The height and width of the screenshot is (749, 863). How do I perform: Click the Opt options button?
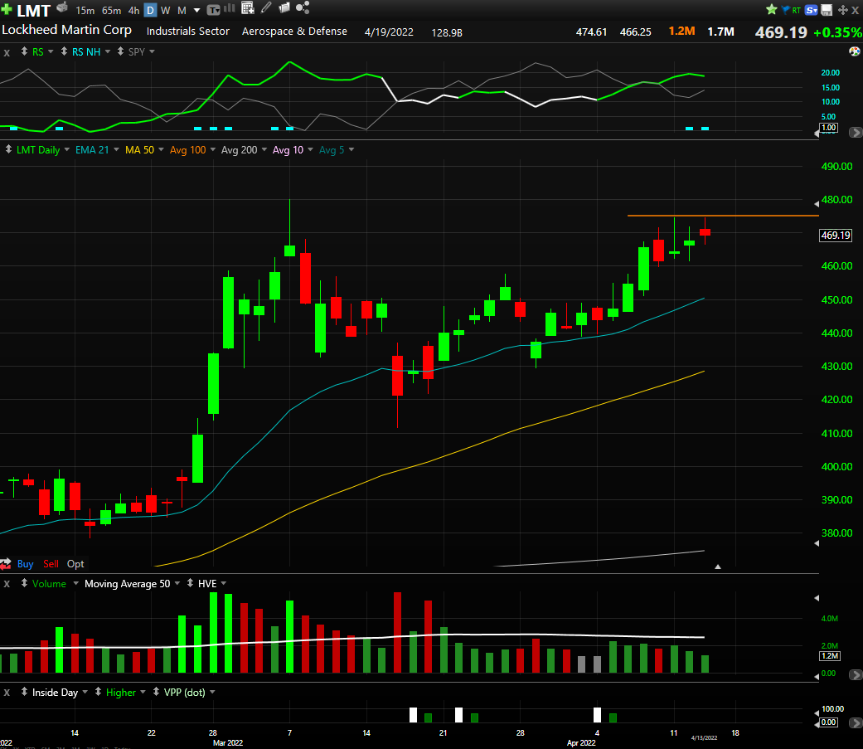point(75,564)
